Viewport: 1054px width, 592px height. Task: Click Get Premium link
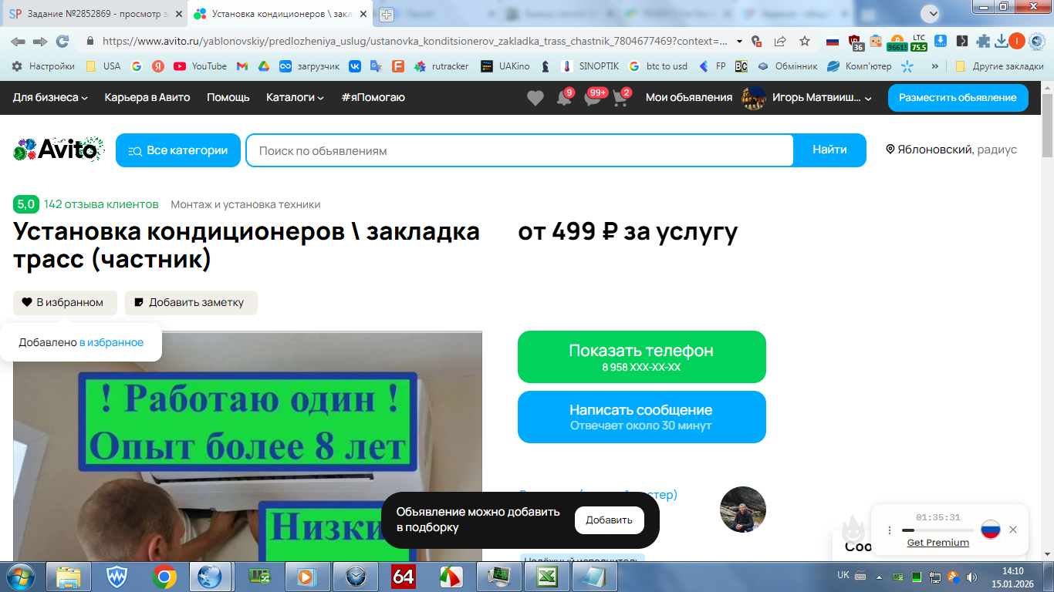tap(937, 543)
